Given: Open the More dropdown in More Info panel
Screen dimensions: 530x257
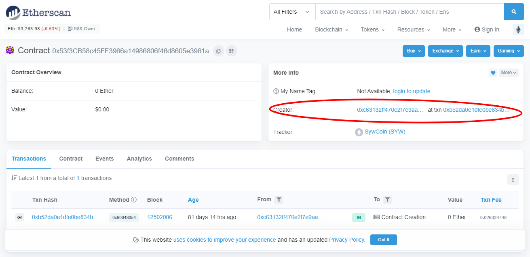Looking at the screenshot, I should pos(509,73).
